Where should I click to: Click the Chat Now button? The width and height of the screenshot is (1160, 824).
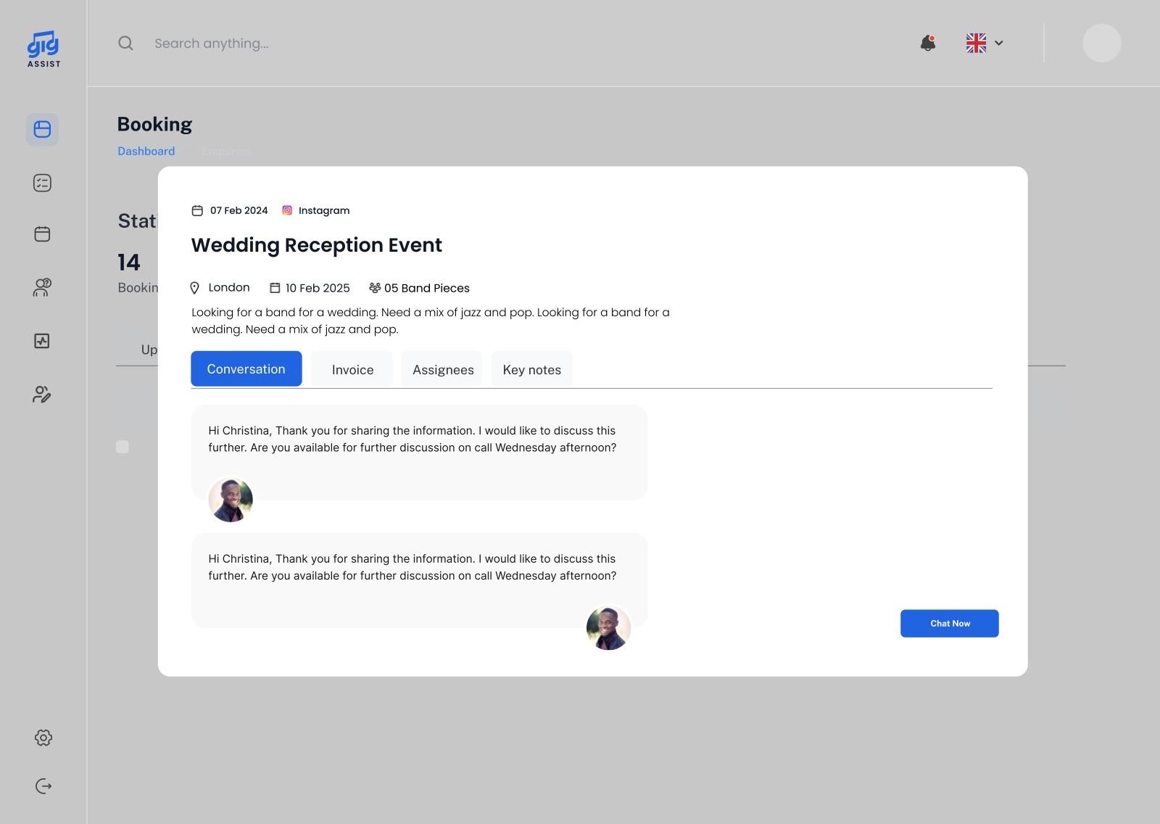coord(950,623)
